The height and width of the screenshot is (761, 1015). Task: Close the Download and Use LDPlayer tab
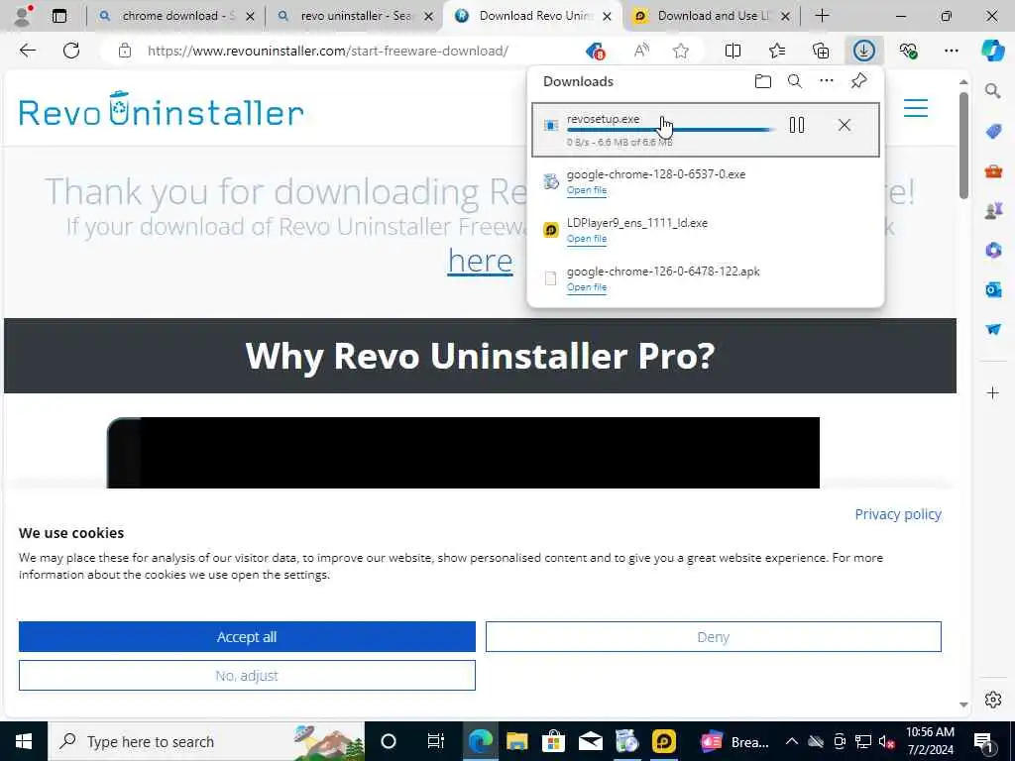click(785, 16)
